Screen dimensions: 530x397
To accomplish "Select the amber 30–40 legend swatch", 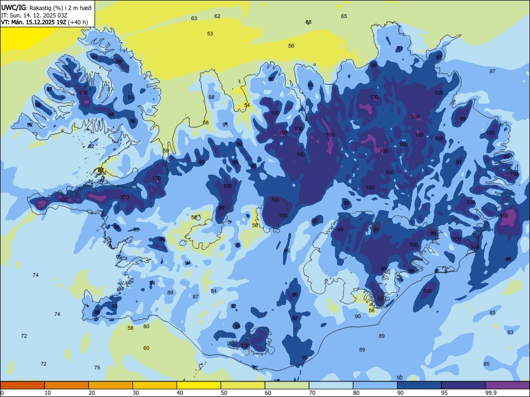I will coord(155,385).
